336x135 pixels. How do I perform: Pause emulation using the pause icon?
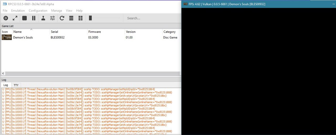(34, 18)
